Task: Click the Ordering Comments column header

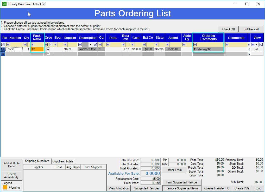Action: coord(209,37)
